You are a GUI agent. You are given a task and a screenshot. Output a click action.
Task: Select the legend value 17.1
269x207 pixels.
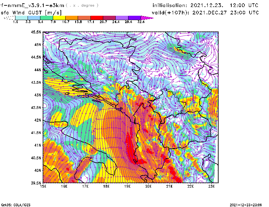point(90,22)
